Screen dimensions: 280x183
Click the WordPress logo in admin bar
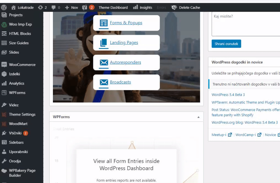(x=4, y=8)
